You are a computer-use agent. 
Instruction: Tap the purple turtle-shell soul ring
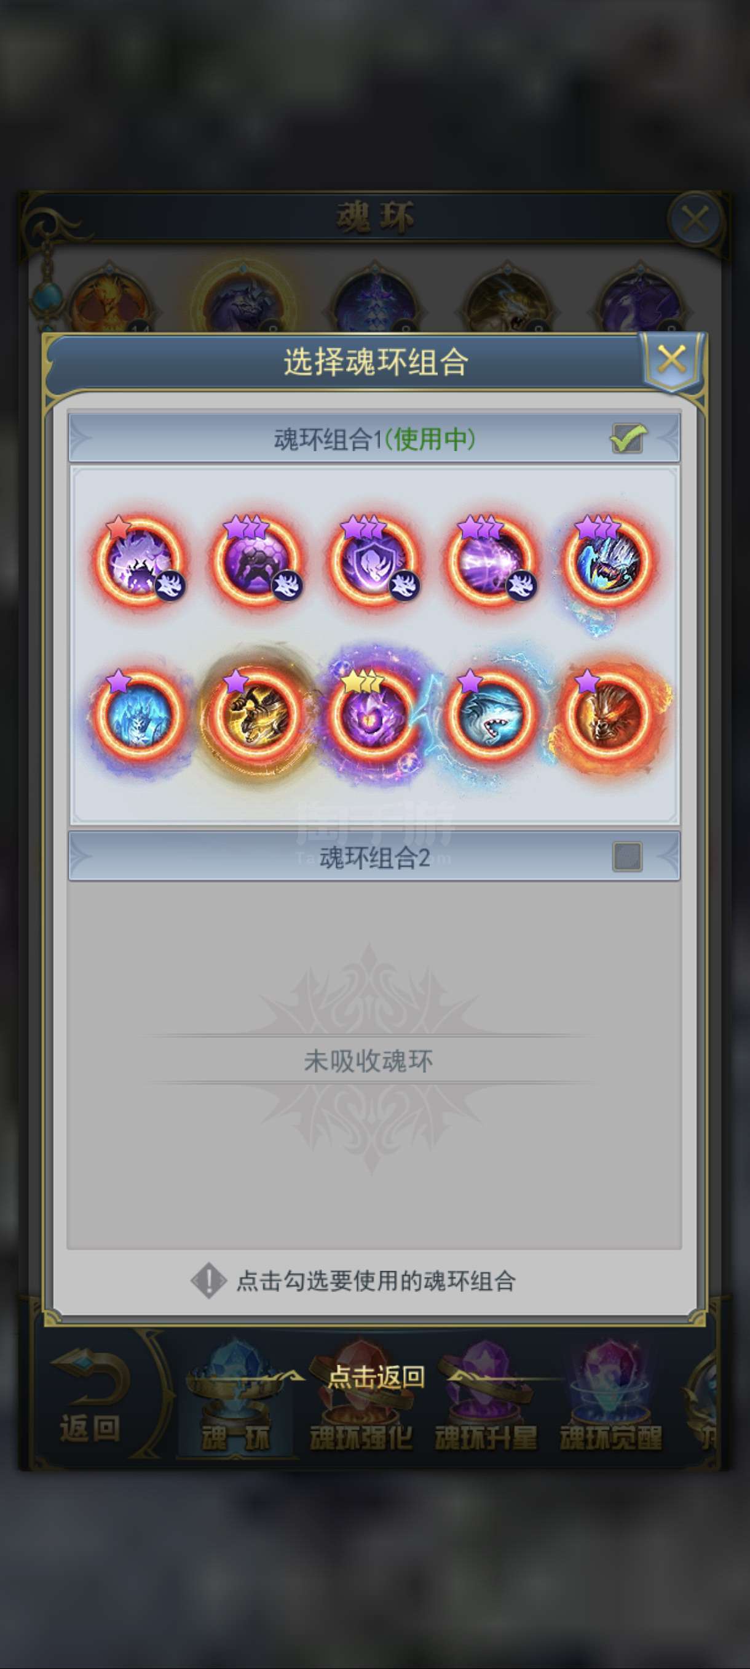tap(256, 559)
